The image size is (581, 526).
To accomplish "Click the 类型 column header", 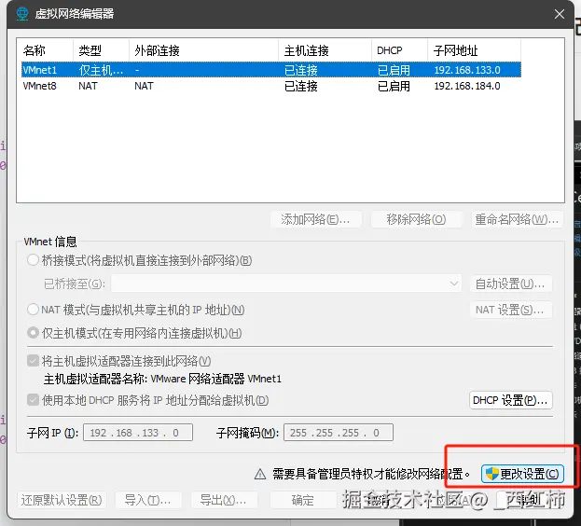I will click(101, 50).
